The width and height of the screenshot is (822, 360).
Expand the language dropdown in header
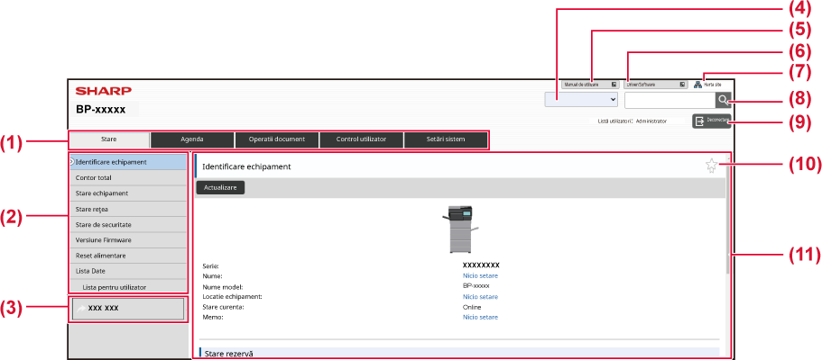click(x=581, y=100)
